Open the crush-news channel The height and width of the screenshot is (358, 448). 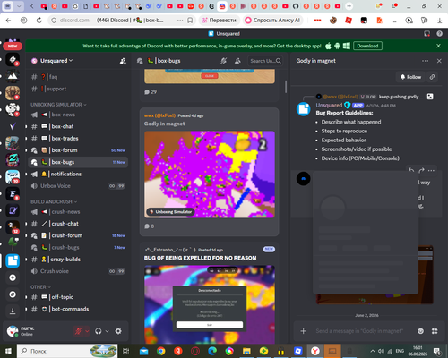[x=78, y=212]
